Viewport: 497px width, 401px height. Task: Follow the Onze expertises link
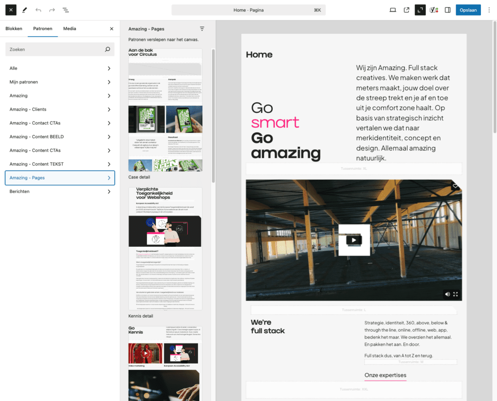(385, 375)
